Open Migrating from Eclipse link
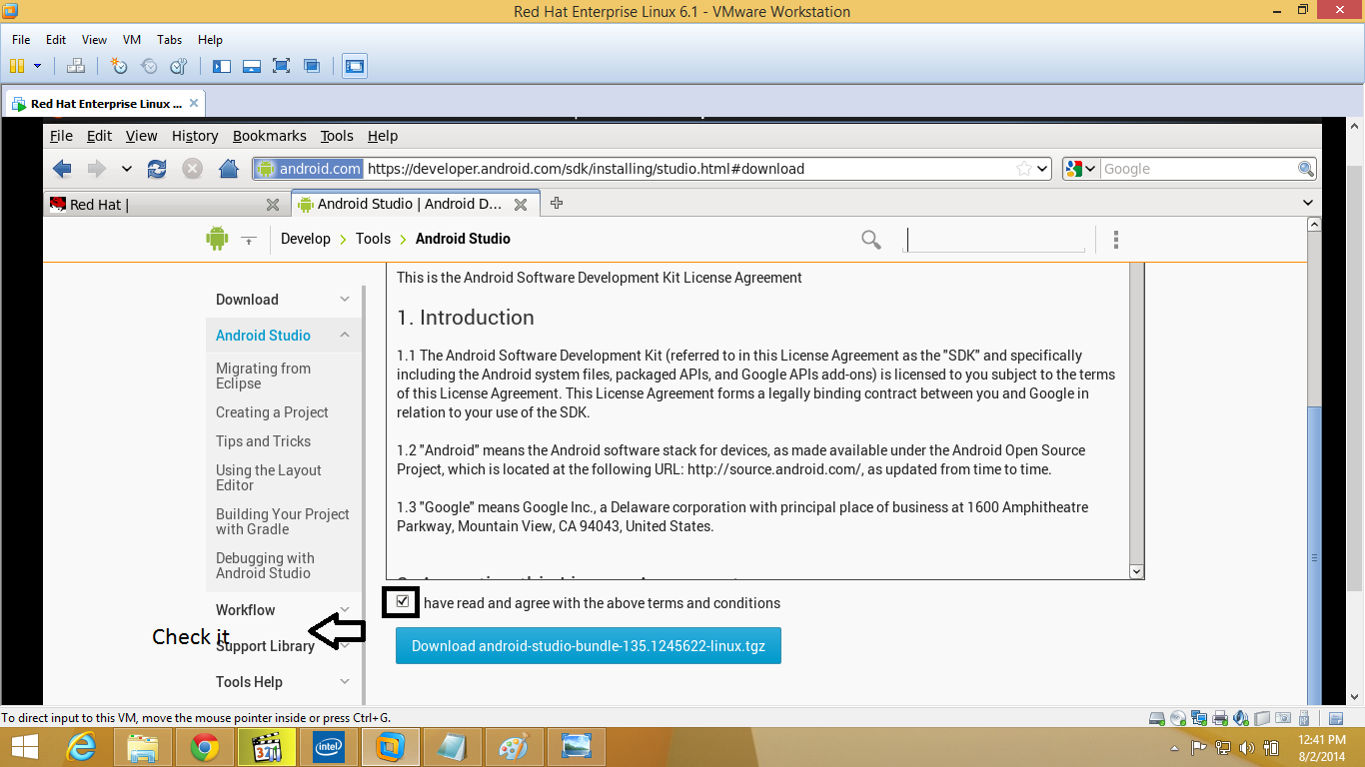 click(264, 376)
